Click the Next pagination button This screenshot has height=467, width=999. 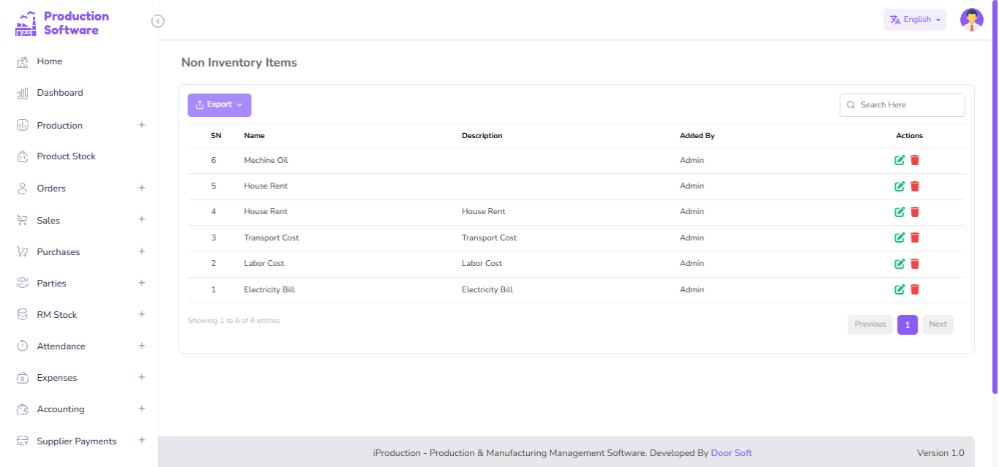click(938, 324)
